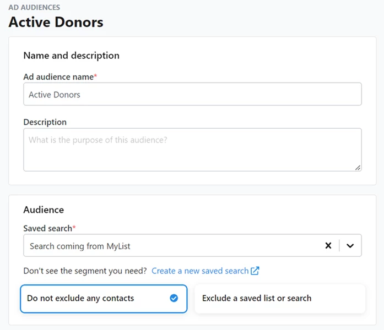Select Do not exclude any contacts option

click(x=104, y=299)
